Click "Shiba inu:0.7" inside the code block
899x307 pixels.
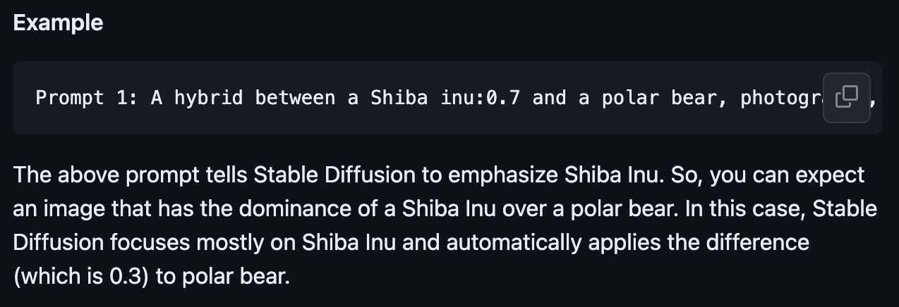445,98
